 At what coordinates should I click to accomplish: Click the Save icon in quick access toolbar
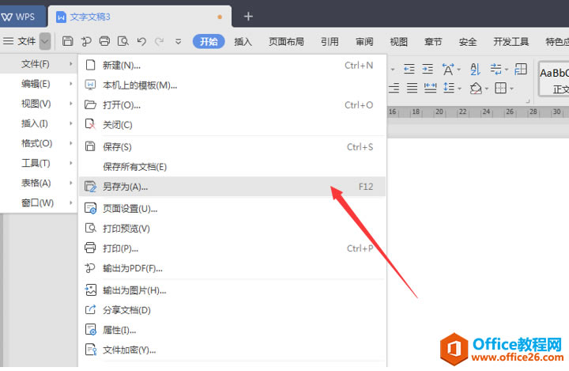click(67, 41)
